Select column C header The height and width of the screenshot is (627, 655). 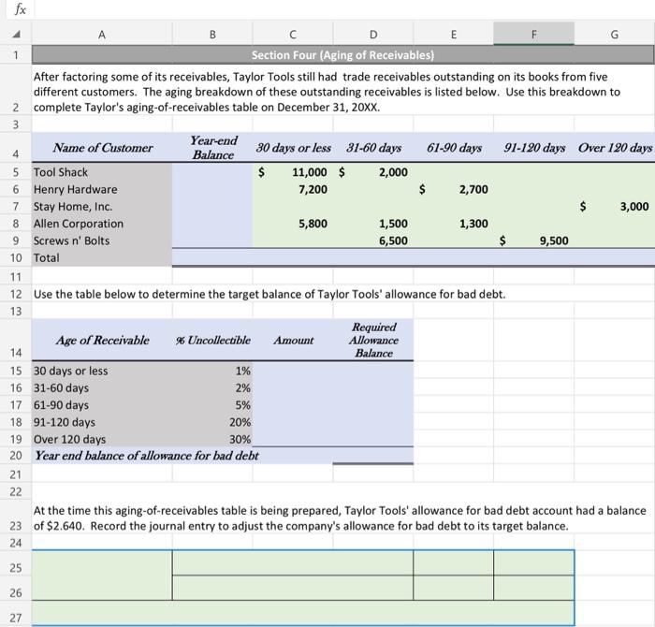tap(293, 35)
